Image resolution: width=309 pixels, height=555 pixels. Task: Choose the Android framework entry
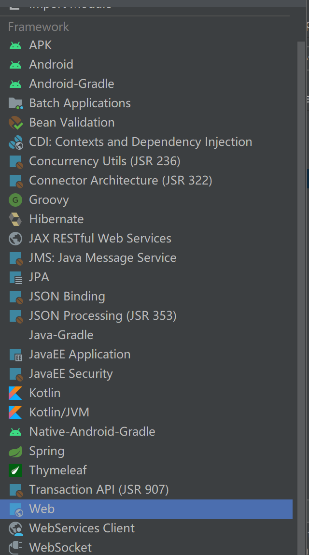tap(146, 64)
